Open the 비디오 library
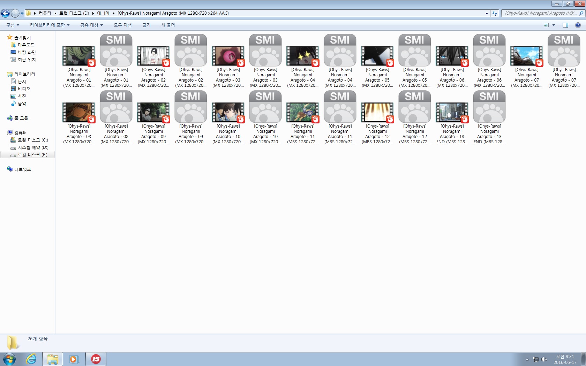 coord(21,89)
